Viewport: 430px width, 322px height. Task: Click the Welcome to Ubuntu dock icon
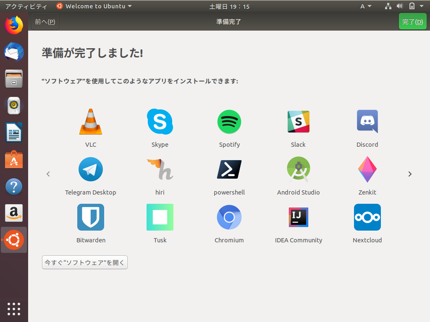pos(14,239)
